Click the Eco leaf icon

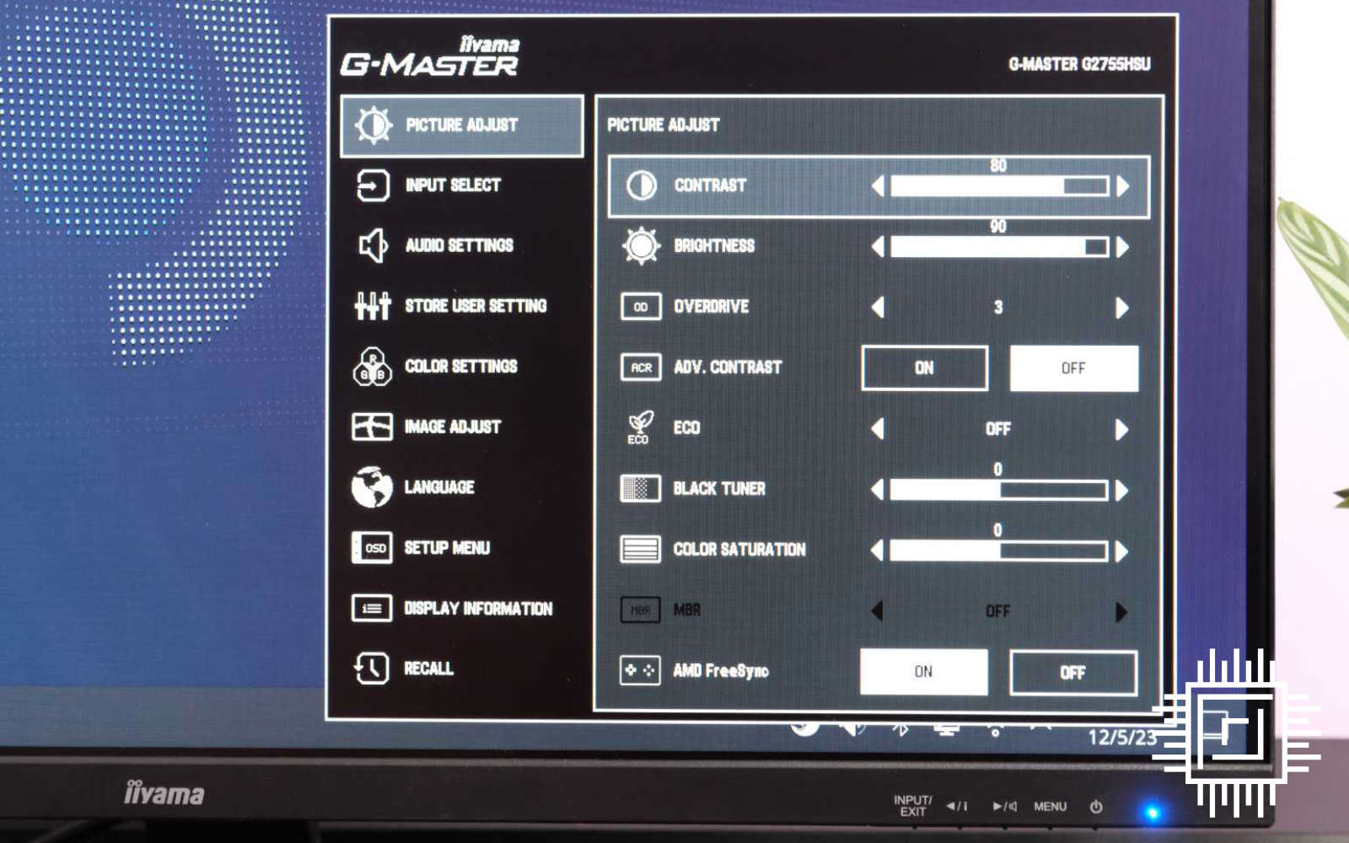click(640, 427)
